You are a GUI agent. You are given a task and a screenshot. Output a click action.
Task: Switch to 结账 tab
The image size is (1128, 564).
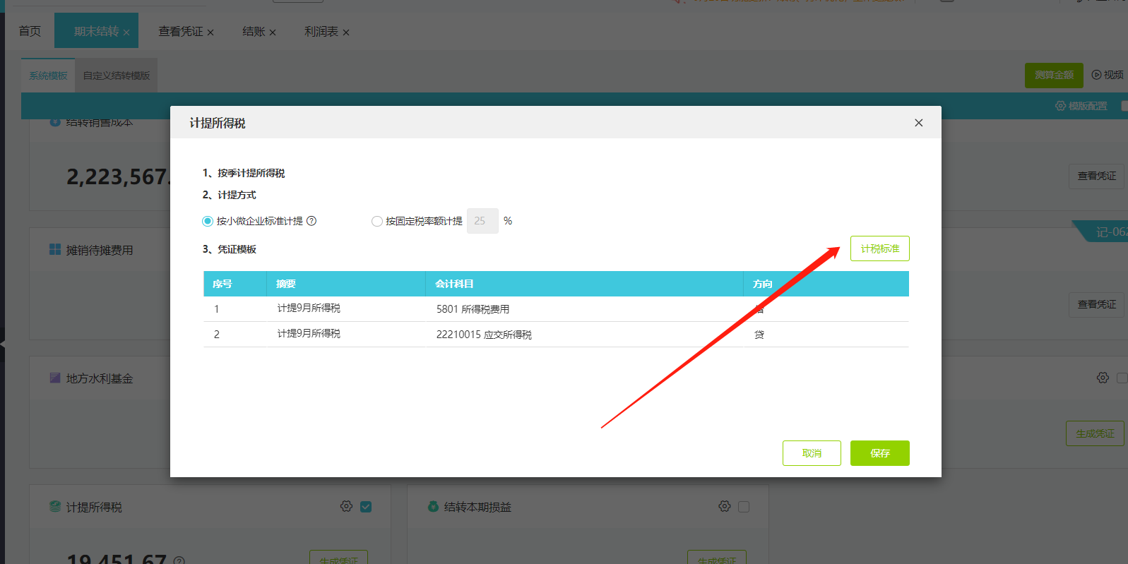254,31
